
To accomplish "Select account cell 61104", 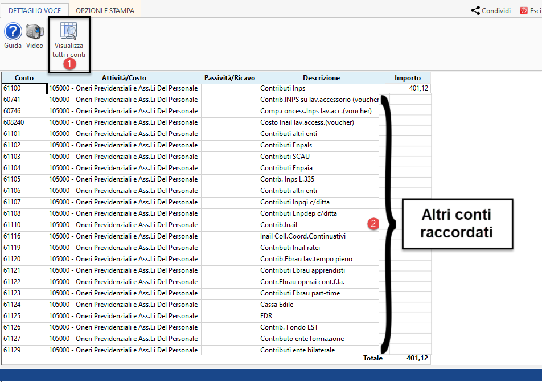I will [24, 168].
